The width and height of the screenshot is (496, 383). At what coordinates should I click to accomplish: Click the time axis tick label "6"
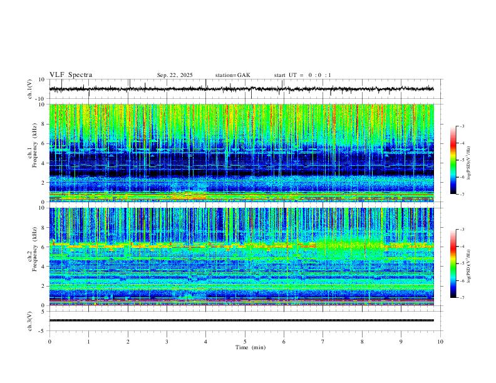click(x=284, y=342)
